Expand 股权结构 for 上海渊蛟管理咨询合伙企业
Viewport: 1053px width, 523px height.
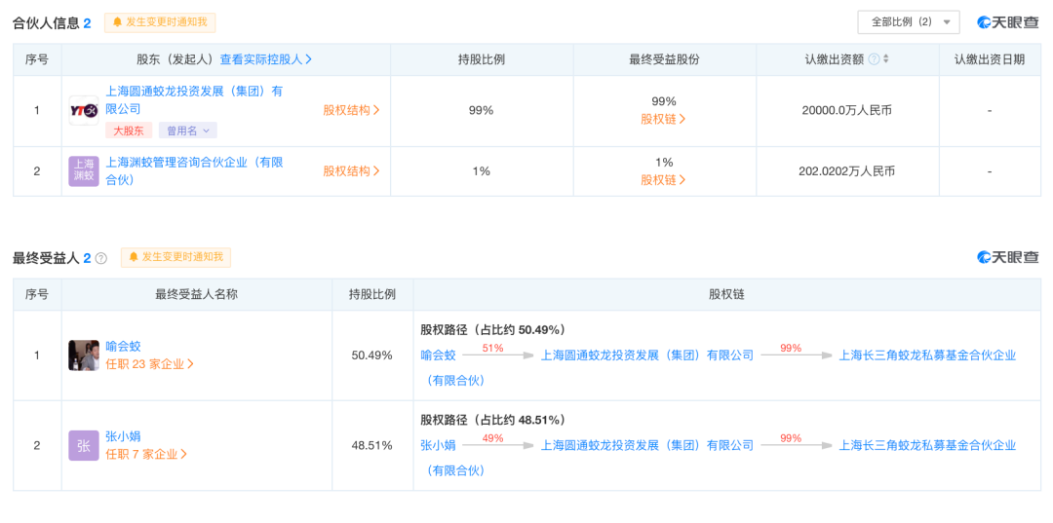coord(351,171)
